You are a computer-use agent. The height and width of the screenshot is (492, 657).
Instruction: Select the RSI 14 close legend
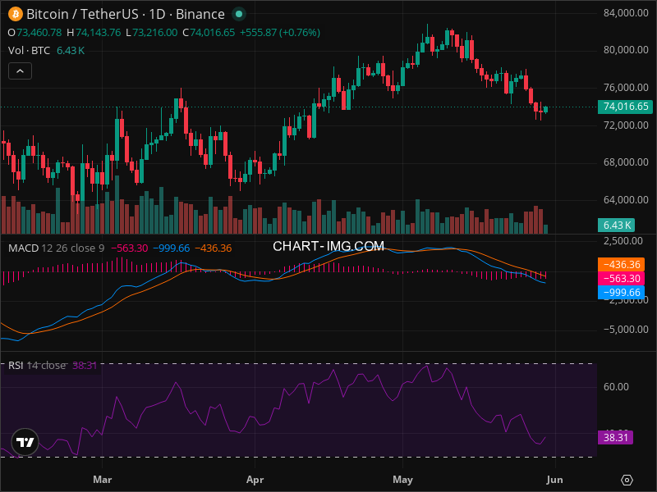tap(37, 365)
